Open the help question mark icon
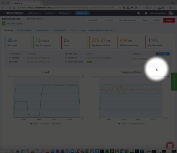177x153 pixels. point(146,13)
